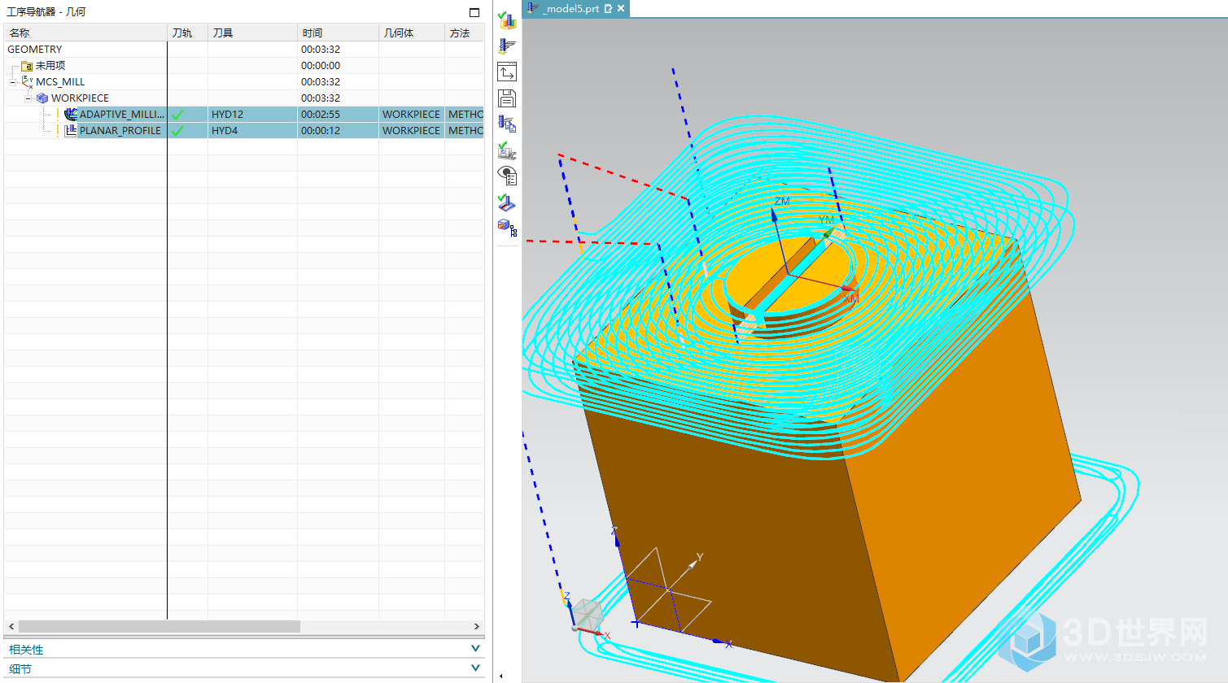Click the verify toolpath icon at top of sidebar

pyautogui.click(x=507, y=20)
